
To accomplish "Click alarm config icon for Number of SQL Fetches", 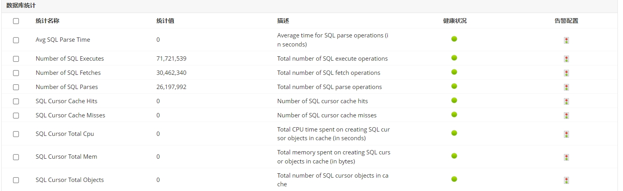I will (x=566, y=73).
